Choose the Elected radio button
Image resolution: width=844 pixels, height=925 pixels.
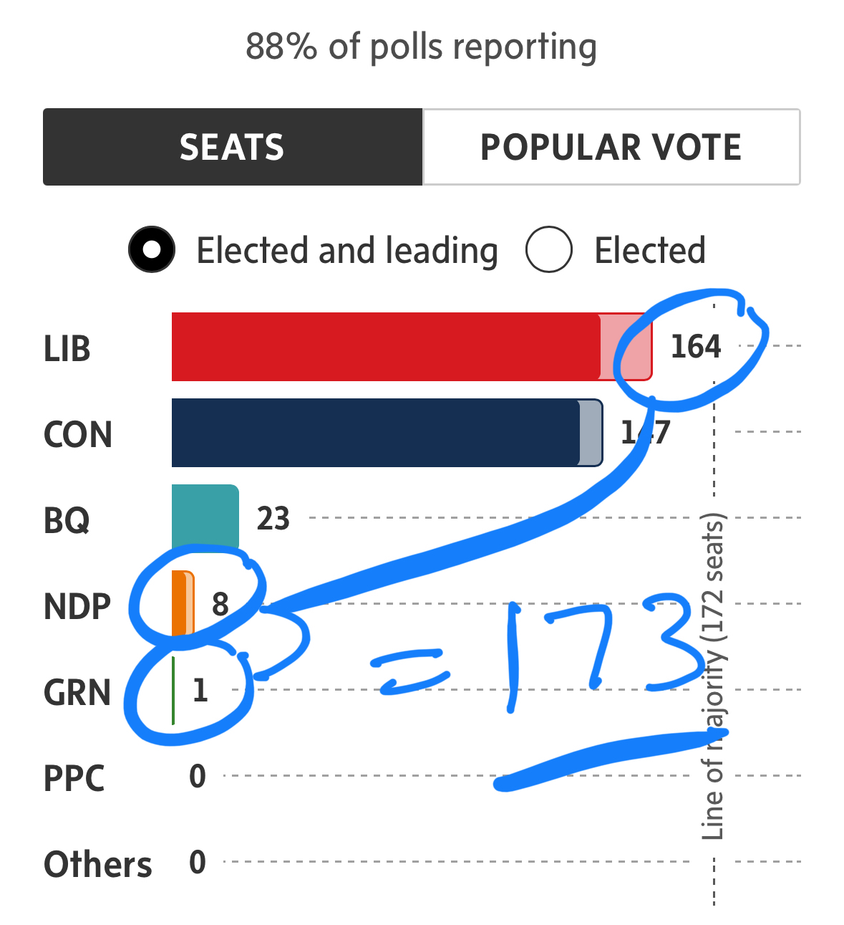coord(548,250)
